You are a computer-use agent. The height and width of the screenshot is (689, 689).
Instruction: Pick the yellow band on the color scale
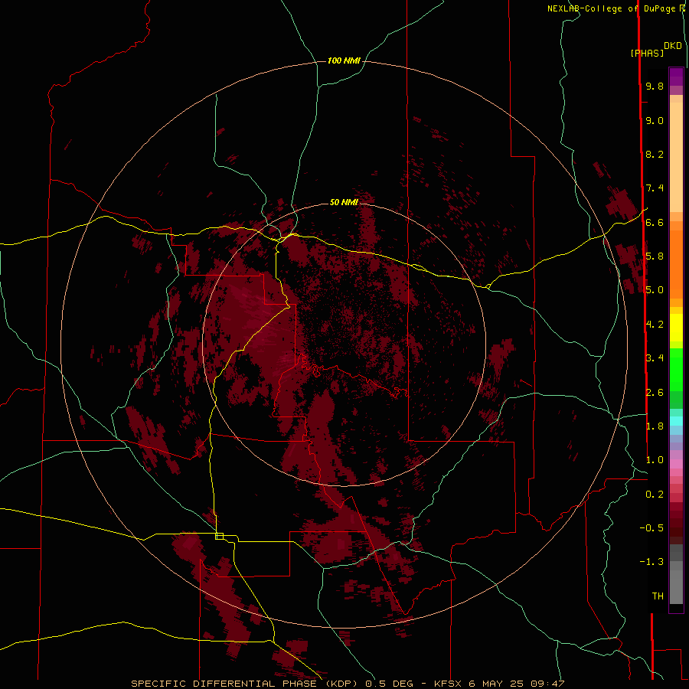(x=676, y=328)
